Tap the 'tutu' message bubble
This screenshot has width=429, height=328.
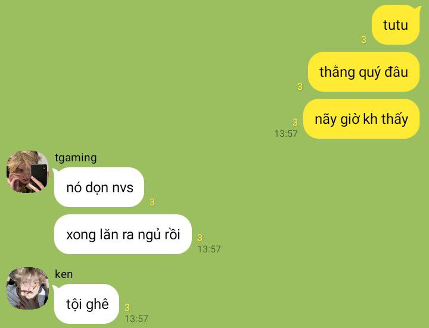(x=396, y=25)
